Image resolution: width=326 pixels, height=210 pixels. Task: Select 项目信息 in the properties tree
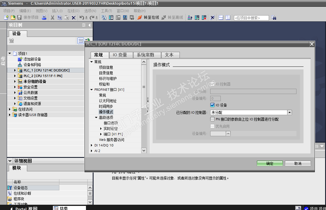[106, 67]
